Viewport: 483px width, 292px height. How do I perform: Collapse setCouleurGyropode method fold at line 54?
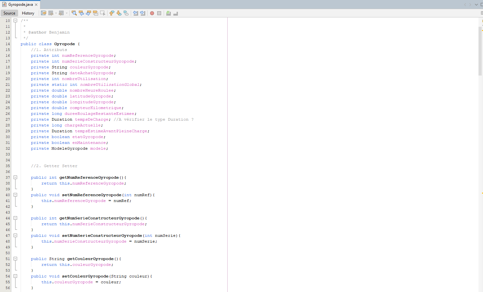[15, 276]
